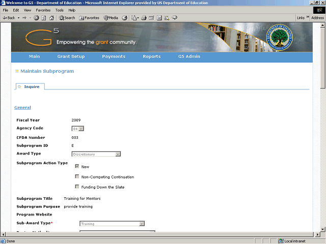Toggle the New action type checkbox
Image resolution: width=326 pixels, height=244 pixels.
77,166
